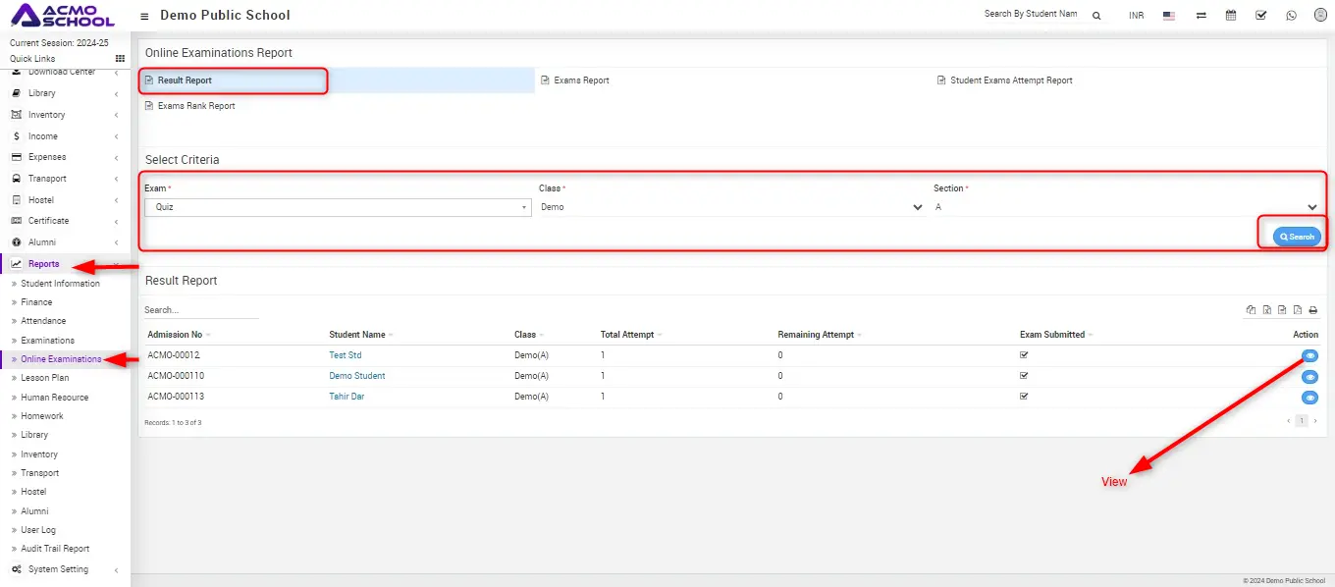Screen dimensions: 1335x587
Task: Click the eye icon for Tahir Dar
Action: tap(1309, 398)
